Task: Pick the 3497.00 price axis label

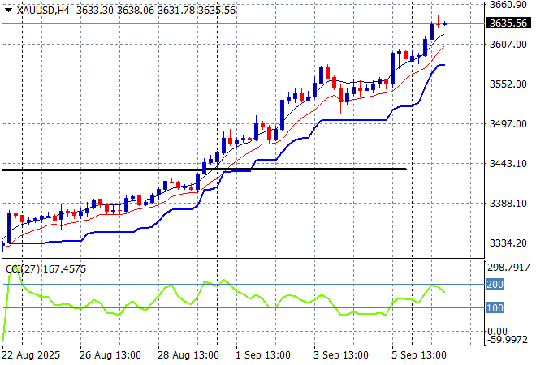Action: (508, 123)
